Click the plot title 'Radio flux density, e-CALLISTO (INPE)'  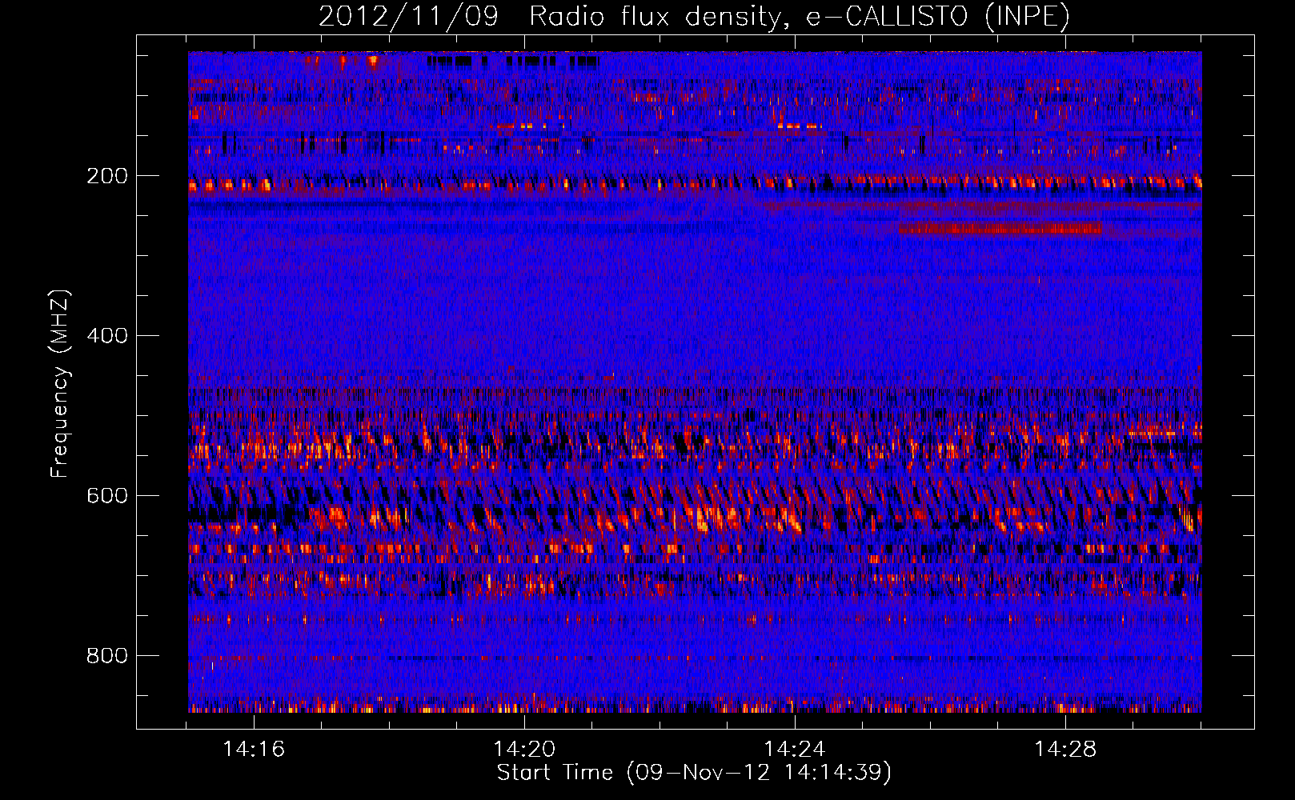point(799,16)
